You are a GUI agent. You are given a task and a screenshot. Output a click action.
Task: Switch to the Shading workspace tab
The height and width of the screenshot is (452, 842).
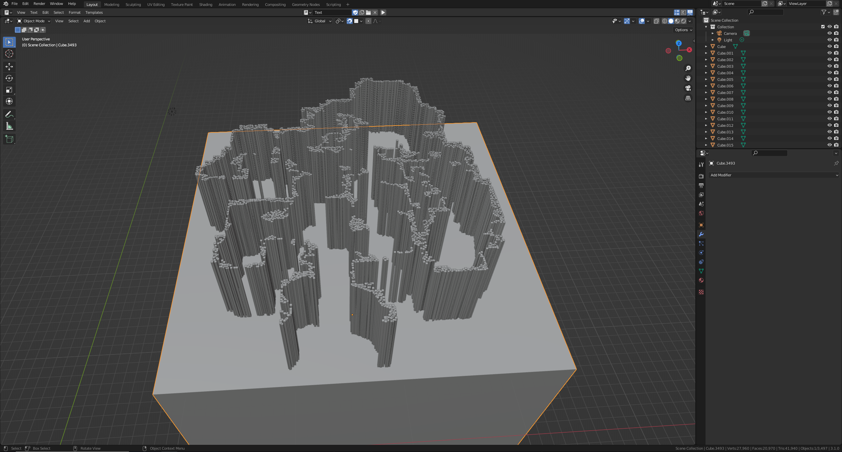(x=206, y=5)
